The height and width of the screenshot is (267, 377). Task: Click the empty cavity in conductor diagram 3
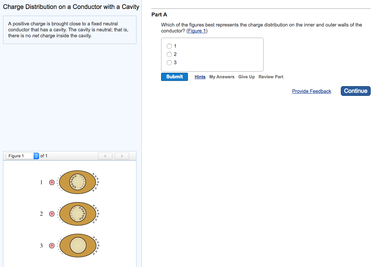tap(78, 245)
